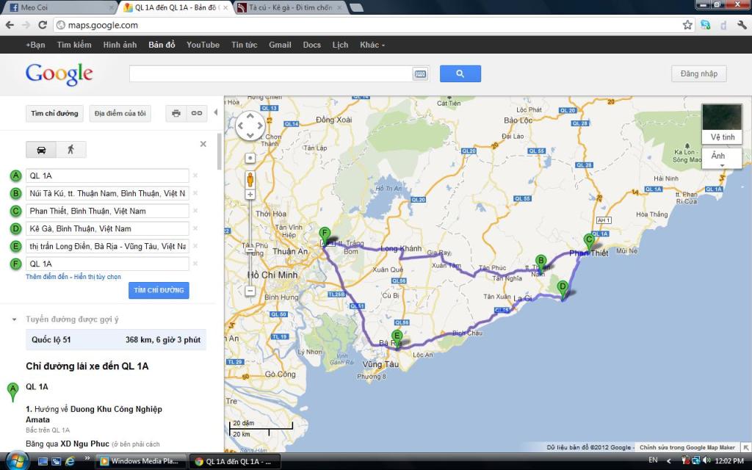Click the left panel vertical scrollbar

220,151
